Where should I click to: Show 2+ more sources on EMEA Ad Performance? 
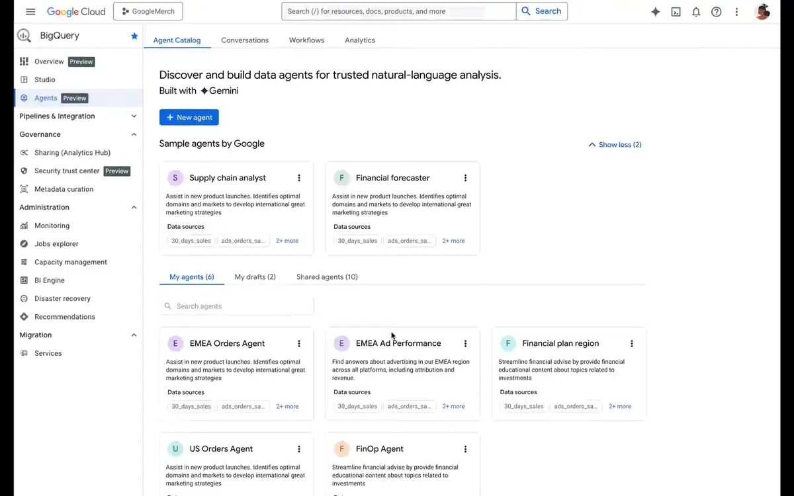pos(453,406)
